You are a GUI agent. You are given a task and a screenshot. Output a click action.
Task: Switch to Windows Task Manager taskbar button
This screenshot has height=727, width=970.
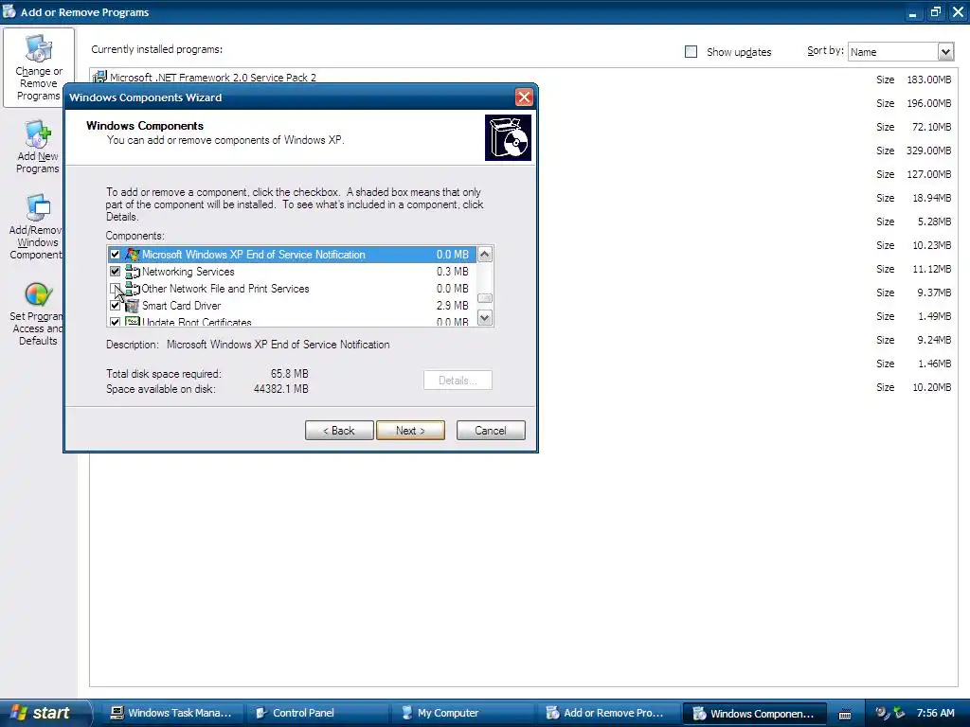[171, 713]
